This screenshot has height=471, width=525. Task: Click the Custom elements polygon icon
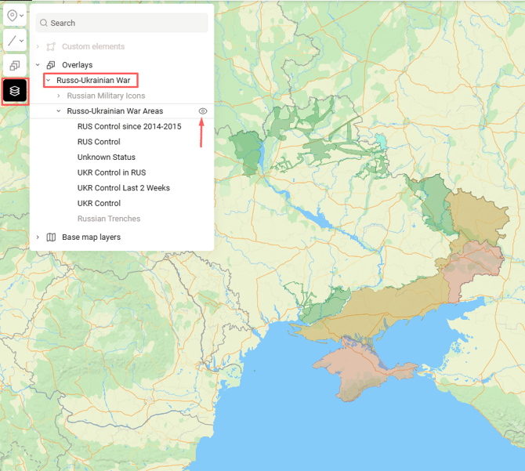[51, 47]
